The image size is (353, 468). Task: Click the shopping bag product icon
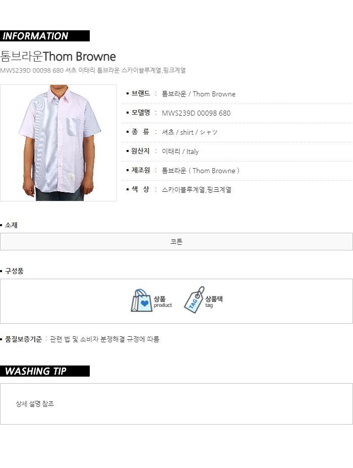click(x=141, y=300)
